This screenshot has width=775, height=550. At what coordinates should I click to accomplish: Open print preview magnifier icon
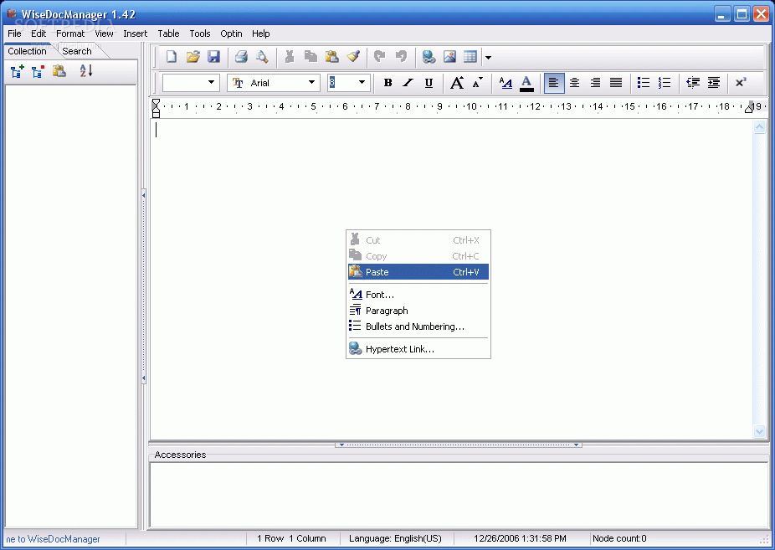(x=262, y=57)
